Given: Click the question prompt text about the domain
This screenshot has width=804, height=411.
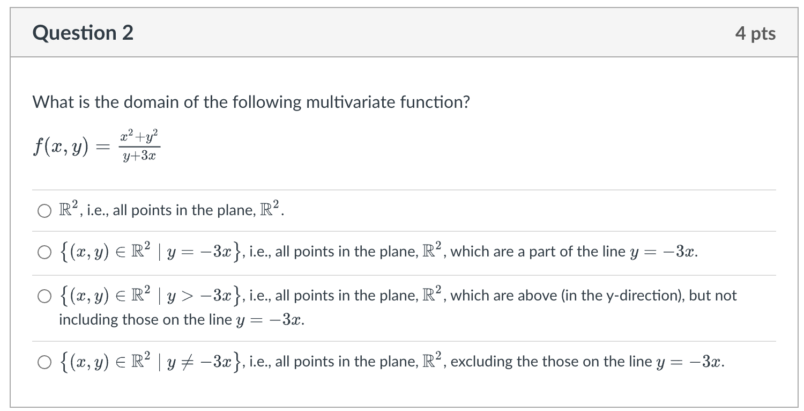Looking at the screenshot, I should pyautogui.click(x=250, y=102).
